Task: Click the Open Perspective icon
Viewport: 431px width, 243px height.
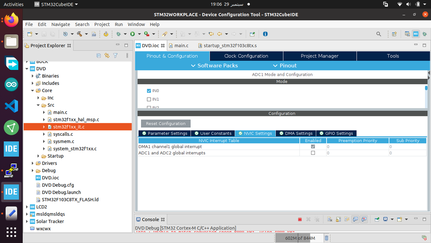Action: coord(394,34)
